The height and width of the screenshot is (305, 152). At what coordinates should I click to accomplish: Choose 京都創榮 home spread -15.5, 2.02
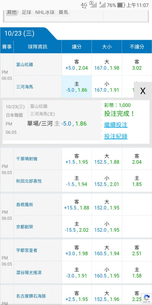tap(77, 227)
